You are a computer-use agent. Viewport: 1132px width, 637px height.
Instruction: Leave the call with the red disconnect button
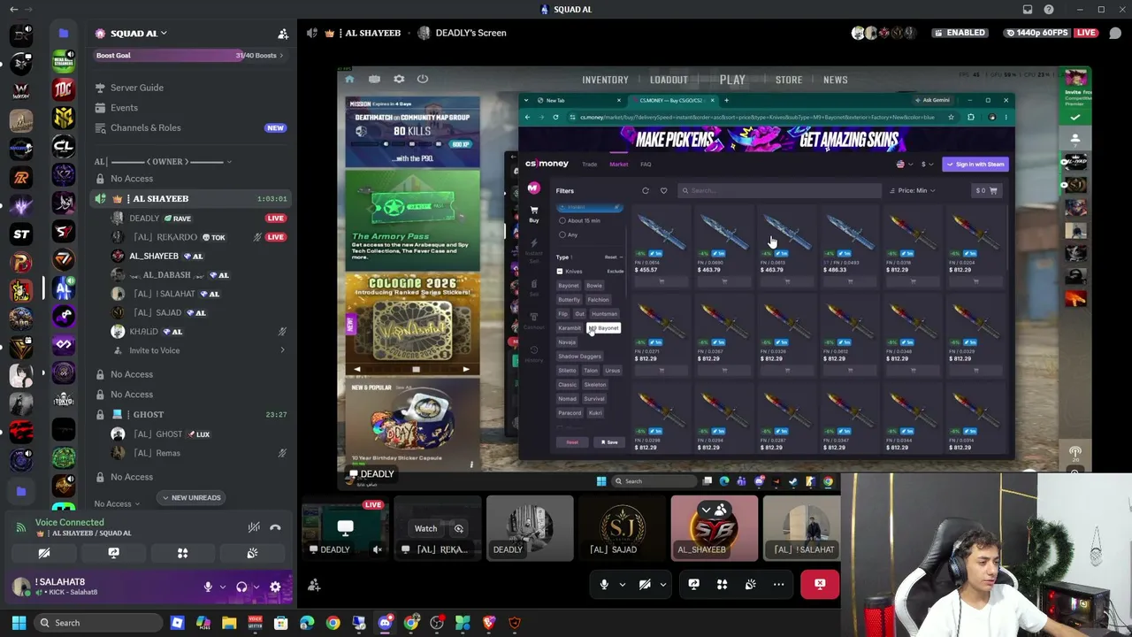[x=820, y=584]
